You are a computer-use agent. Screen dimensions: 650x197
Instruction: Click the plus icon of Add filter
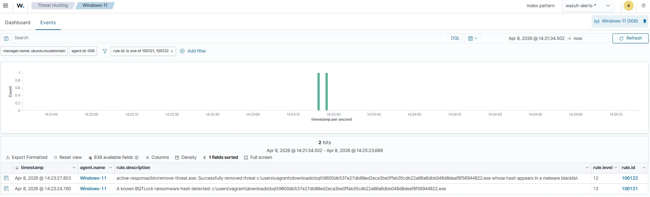coord(182,51)
